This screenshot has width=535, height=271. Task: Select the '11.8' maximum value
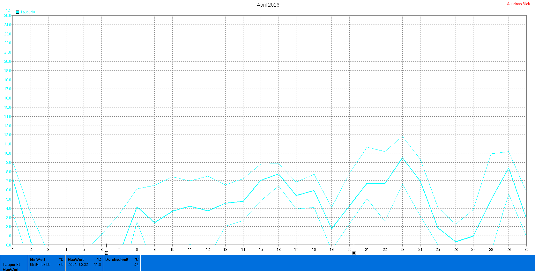tap(98, 265)
